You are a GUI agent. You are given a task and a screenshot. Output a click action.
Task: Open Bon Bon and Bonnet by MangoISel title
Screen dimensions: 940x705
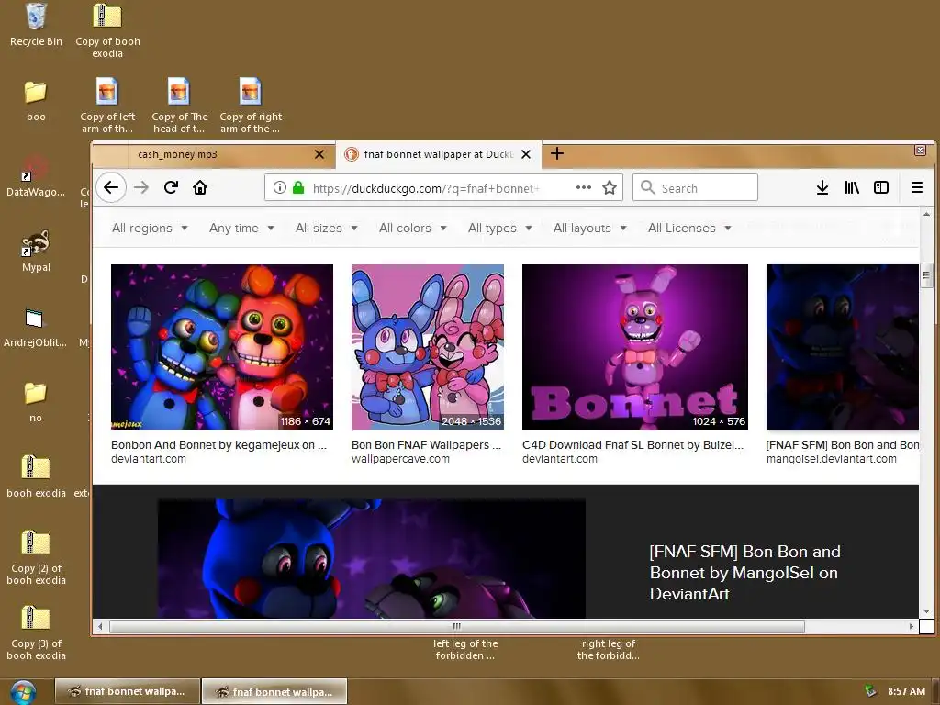744,573
